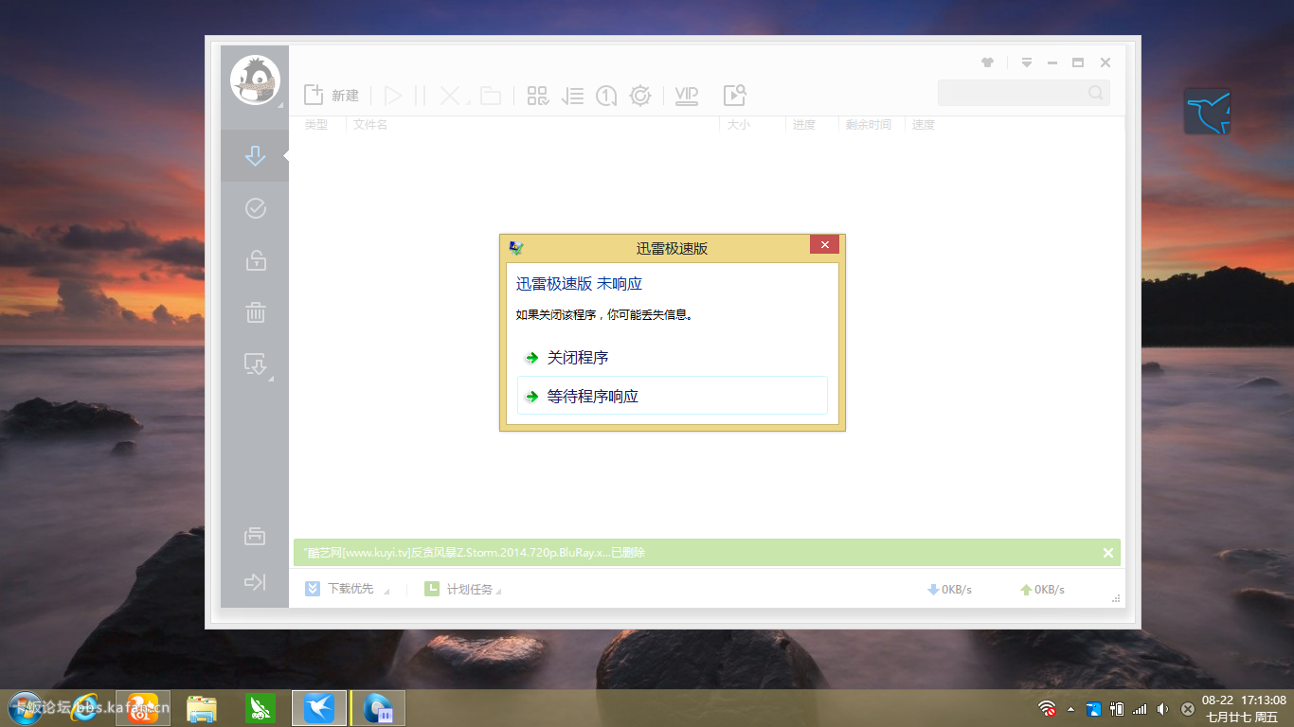Click the stacked box sidebar icon
The image size is (1294, 727).
[x=255, y=536]
